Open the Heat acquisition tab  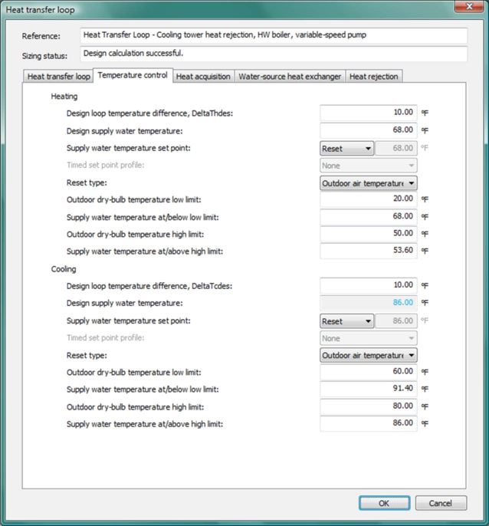[x=202, y=77]
